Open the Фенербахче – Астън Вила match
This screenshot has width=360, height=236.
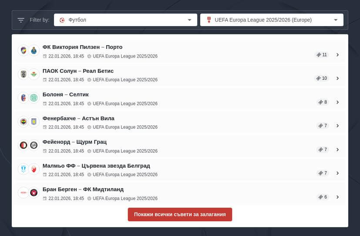tap(78, 118)
